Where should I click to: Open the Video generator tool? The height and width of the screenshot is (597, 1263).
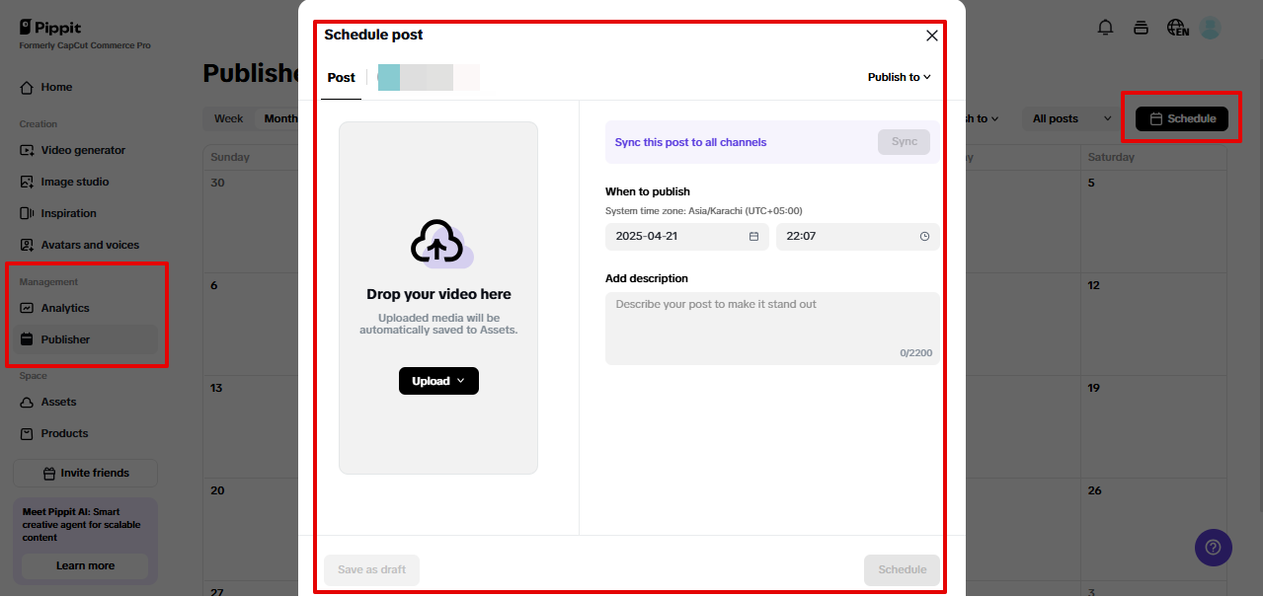click(84, 150)
